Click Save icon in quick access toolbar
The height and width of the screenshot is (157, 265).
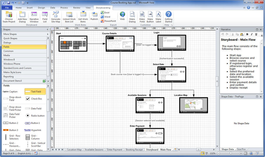(9, 3)
